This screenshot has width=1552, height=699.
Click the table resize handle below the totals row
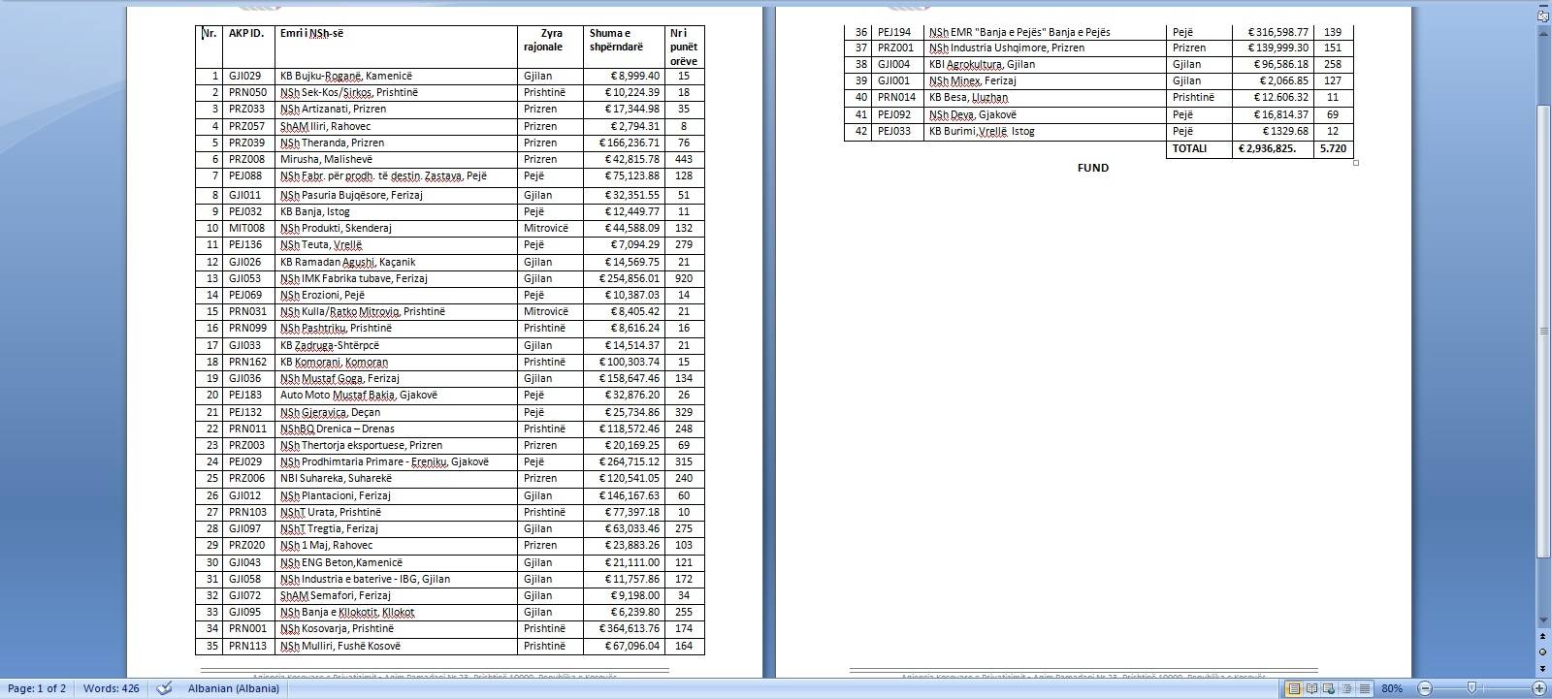tap(1356, 163)
